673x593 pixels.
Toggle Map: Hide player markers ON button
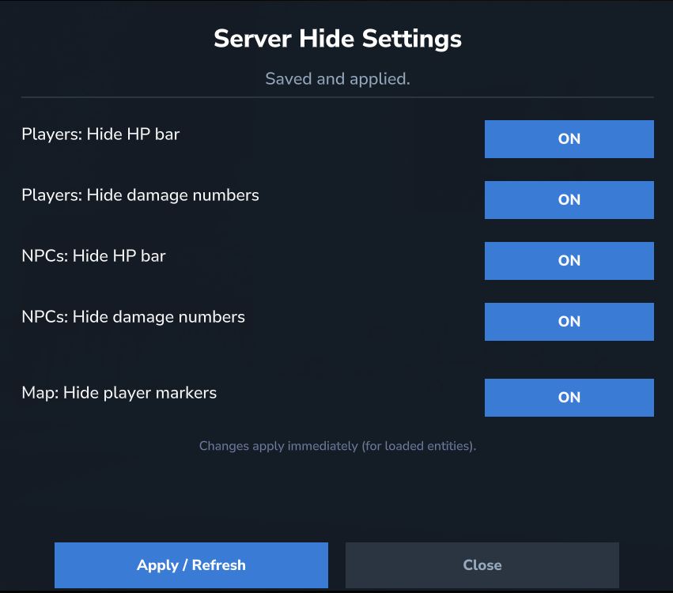pyautogui.click(x=569, y=398)
